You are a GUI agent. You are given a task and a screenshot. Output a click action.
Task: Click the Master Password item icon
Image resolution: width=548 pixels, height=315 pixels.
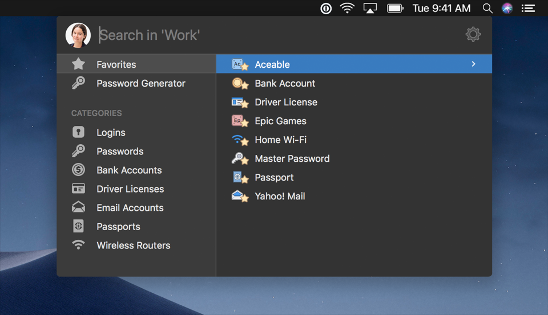point(240,158)
